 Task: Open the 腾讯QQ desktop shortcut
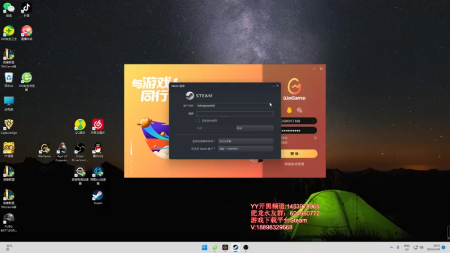97,150
